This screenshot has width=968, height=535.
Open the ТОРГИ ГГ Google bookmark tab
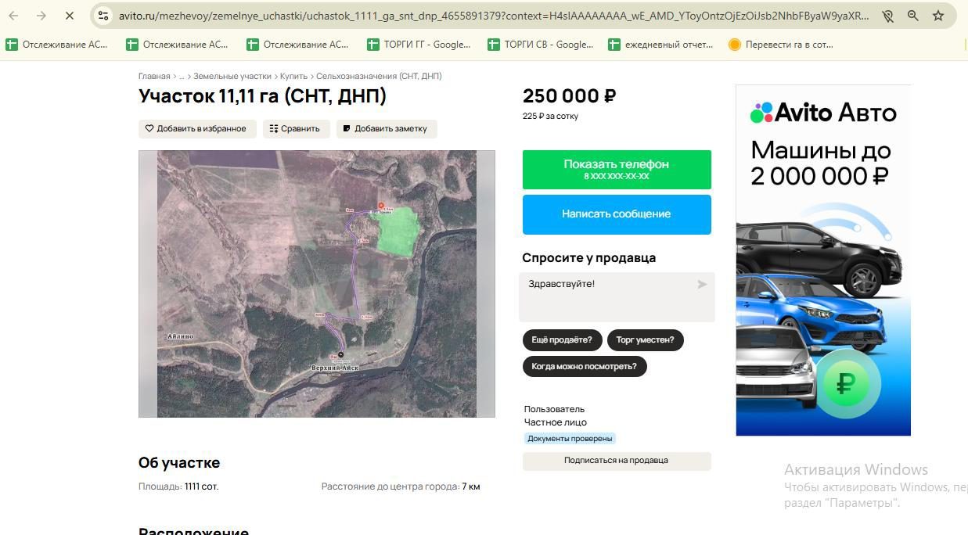click(x=419, y=45)
